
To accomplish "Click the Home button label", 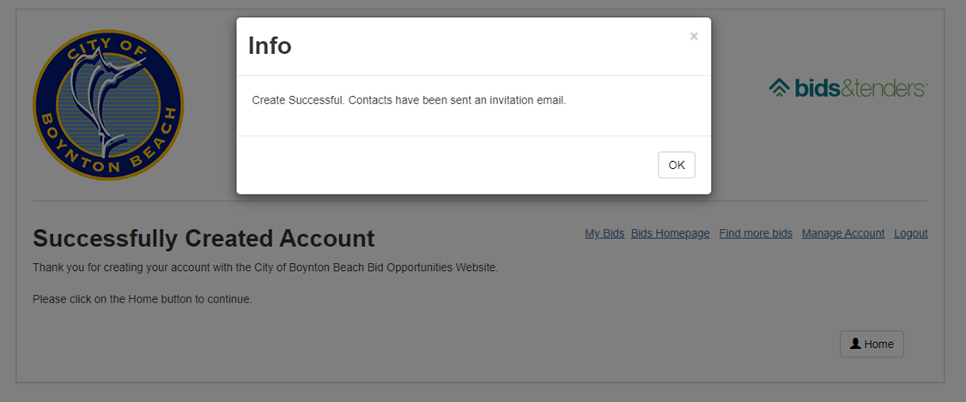I will click(x=878, y=345).
